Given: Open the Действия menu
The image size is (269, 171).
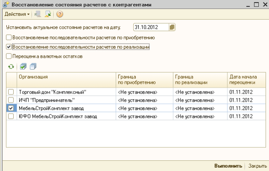Looking at the screenshot, I should pos(17,14).
